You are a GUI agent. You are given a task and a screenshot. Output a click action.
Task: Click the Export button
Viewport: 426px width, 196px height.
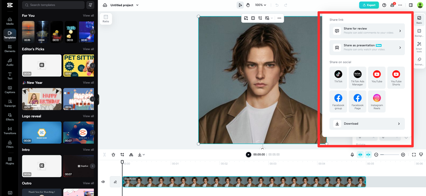369,5
